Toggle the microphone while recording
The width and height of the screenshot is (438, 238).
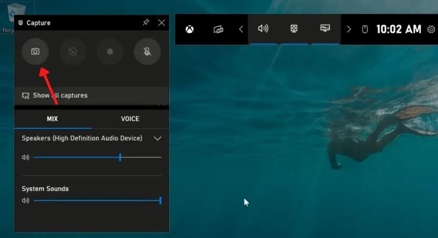pyautogui.click(x=147, y=51)
